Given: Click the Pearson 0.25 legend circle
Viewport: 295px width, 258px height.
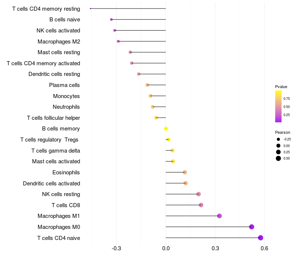Looking at the screenshot, I should [x=278, y=152].
